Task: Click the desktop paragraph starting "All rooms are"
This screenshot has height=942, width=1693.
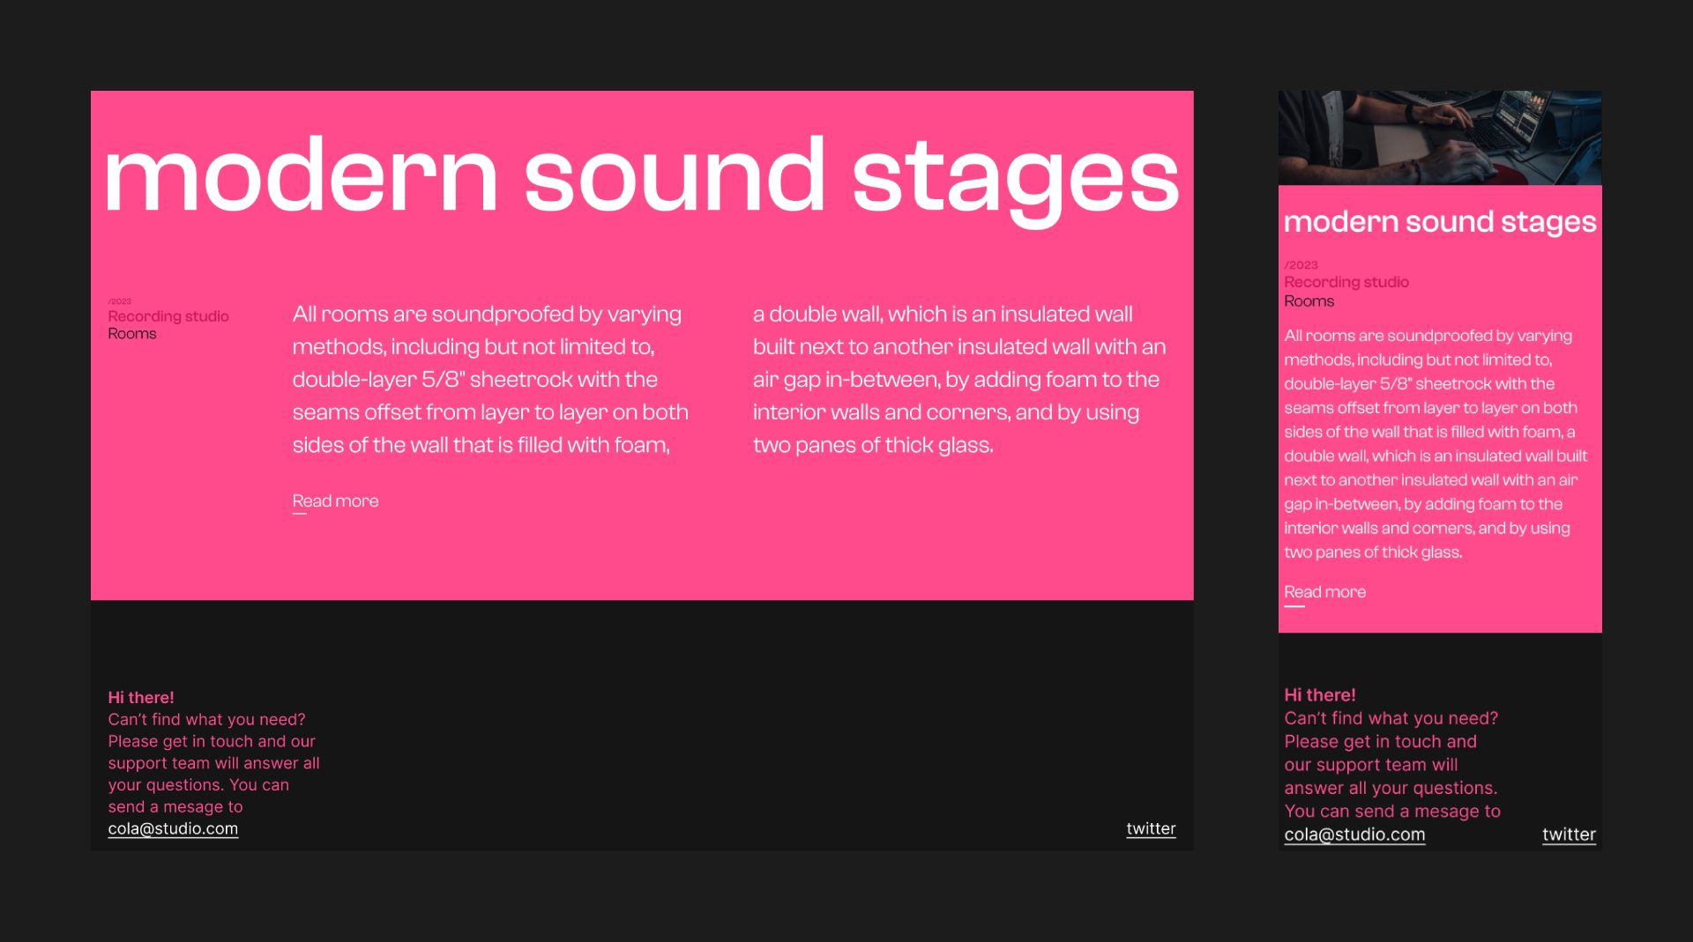Action: (x=490, y=380)
